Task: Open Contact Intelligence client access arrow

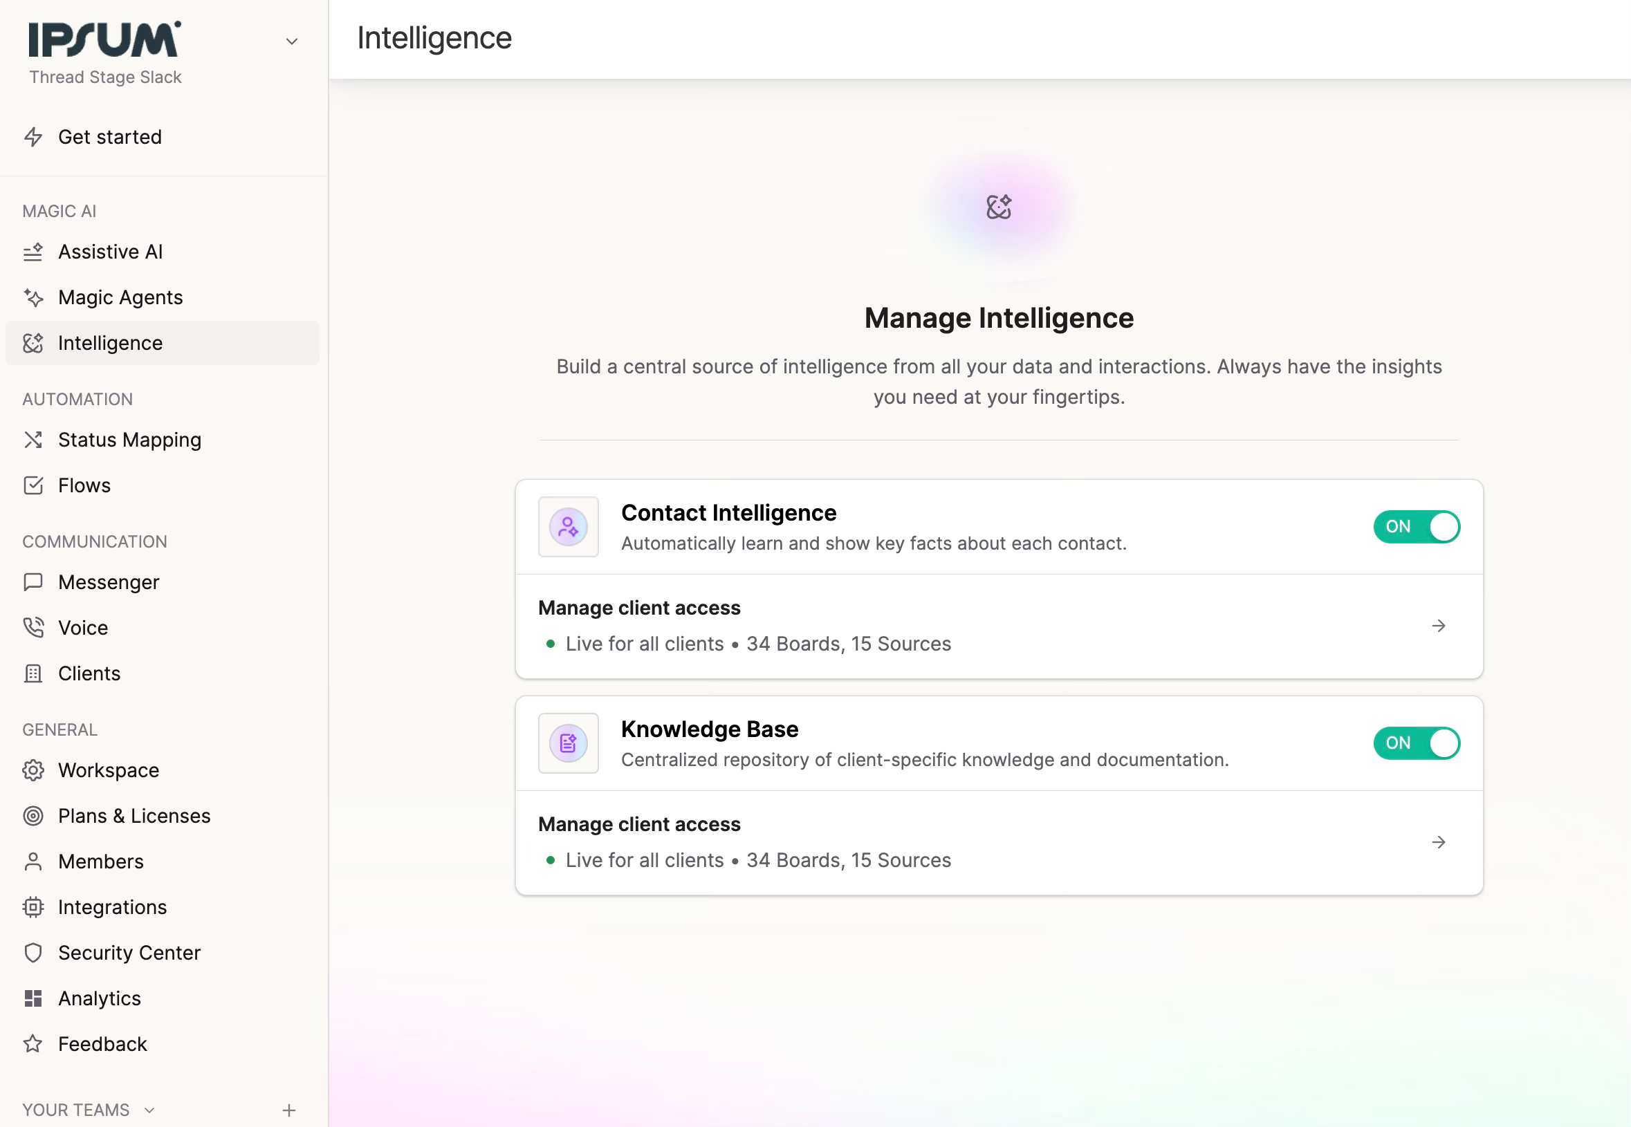Action: (1439, 626)
